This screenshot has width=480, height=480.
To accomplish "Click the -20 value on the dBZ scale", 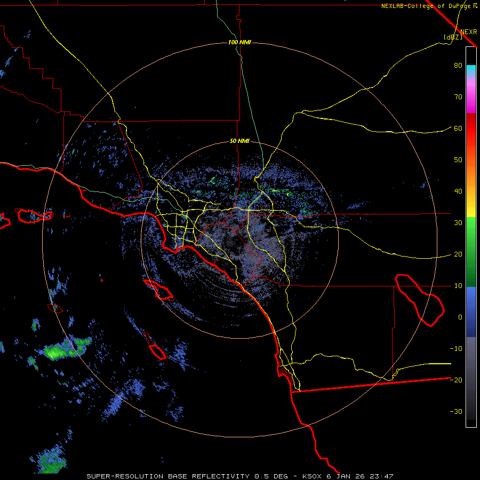I will point(456,380).
